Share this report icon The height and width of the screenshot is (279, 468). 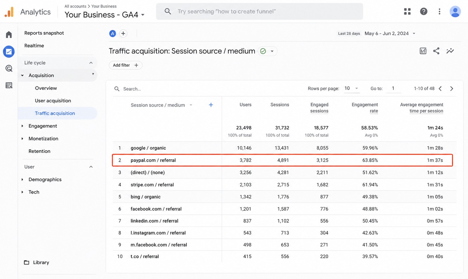[x=436, y=51]
